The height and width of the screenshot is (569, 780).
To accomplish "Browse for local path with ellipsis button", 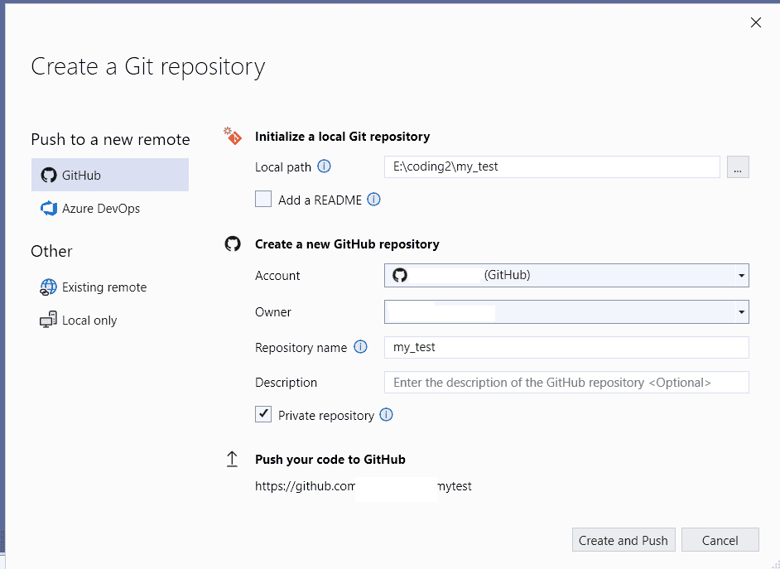I will (738, 167).
